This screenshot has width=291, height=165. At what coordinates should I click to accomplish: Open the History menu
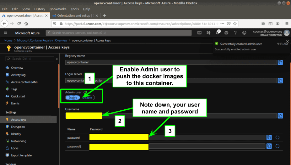click(40, 9)
